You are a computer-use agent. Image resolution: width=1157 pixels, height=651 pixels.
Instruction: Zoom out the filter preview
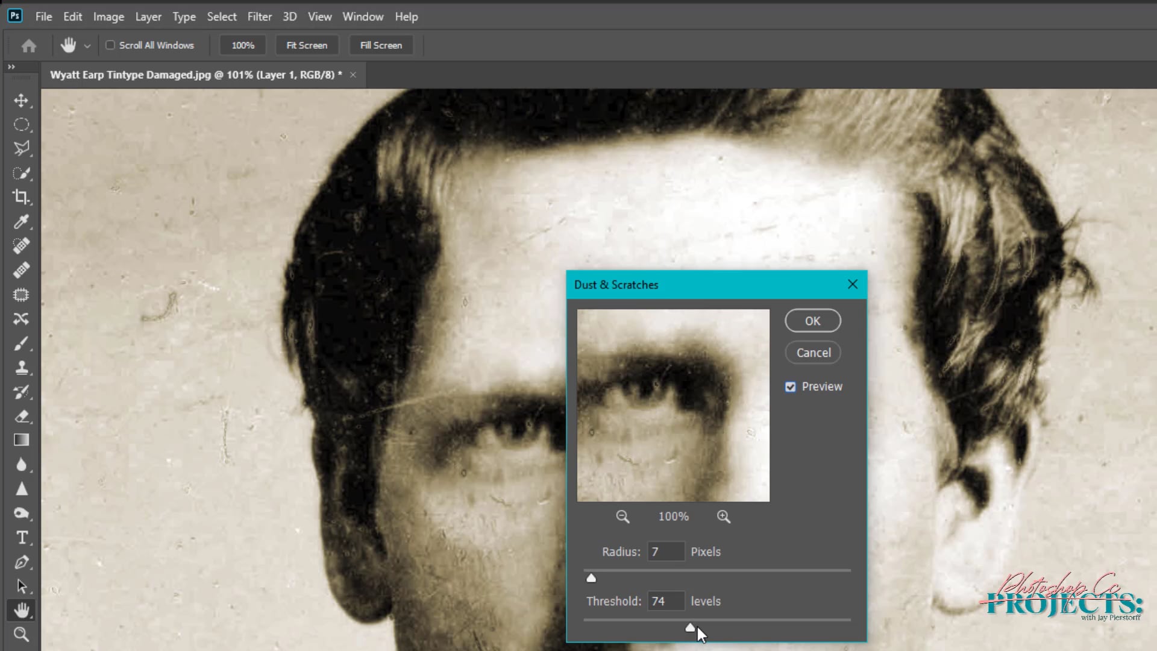tap(622, 517)
